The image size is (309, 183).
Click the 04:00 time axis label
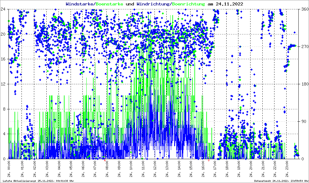[59, 169]
